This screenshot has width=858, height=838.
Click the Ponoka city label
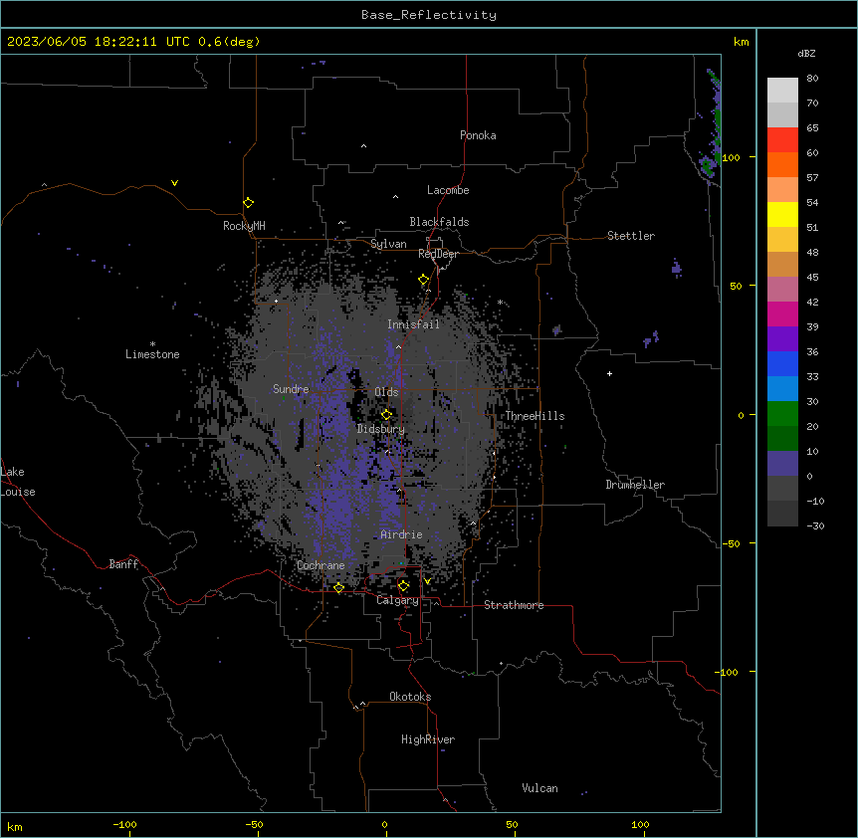[478, 135]
